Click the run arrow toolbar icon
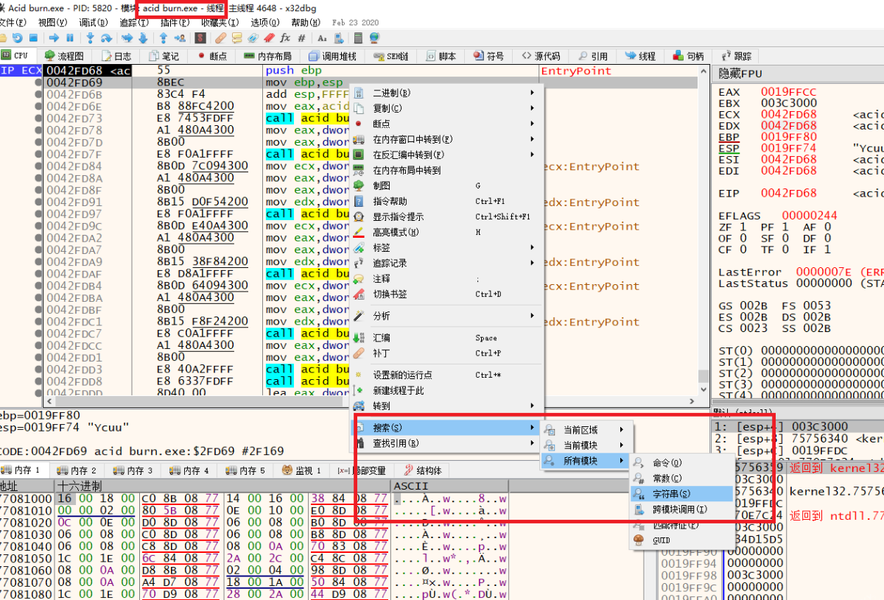 tap(54, 38)
